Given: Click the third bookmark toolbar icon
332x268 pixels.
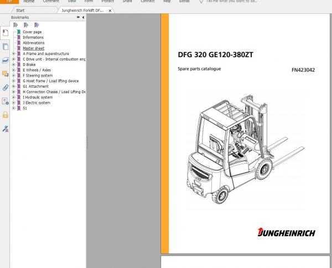Looking at the screenshot, I should [37, 25].
